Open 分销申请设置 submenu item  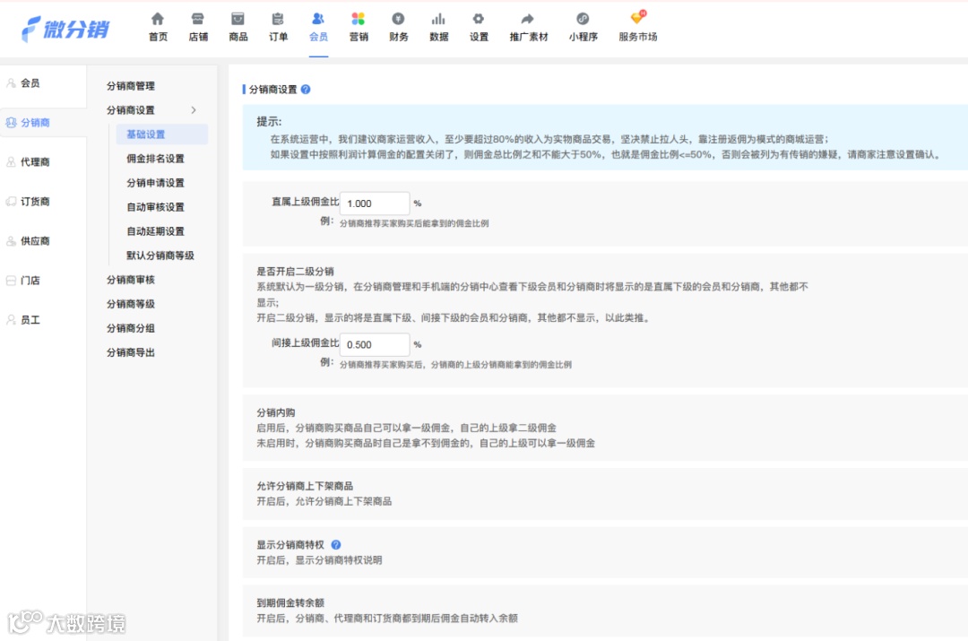(x=156, y=183)
